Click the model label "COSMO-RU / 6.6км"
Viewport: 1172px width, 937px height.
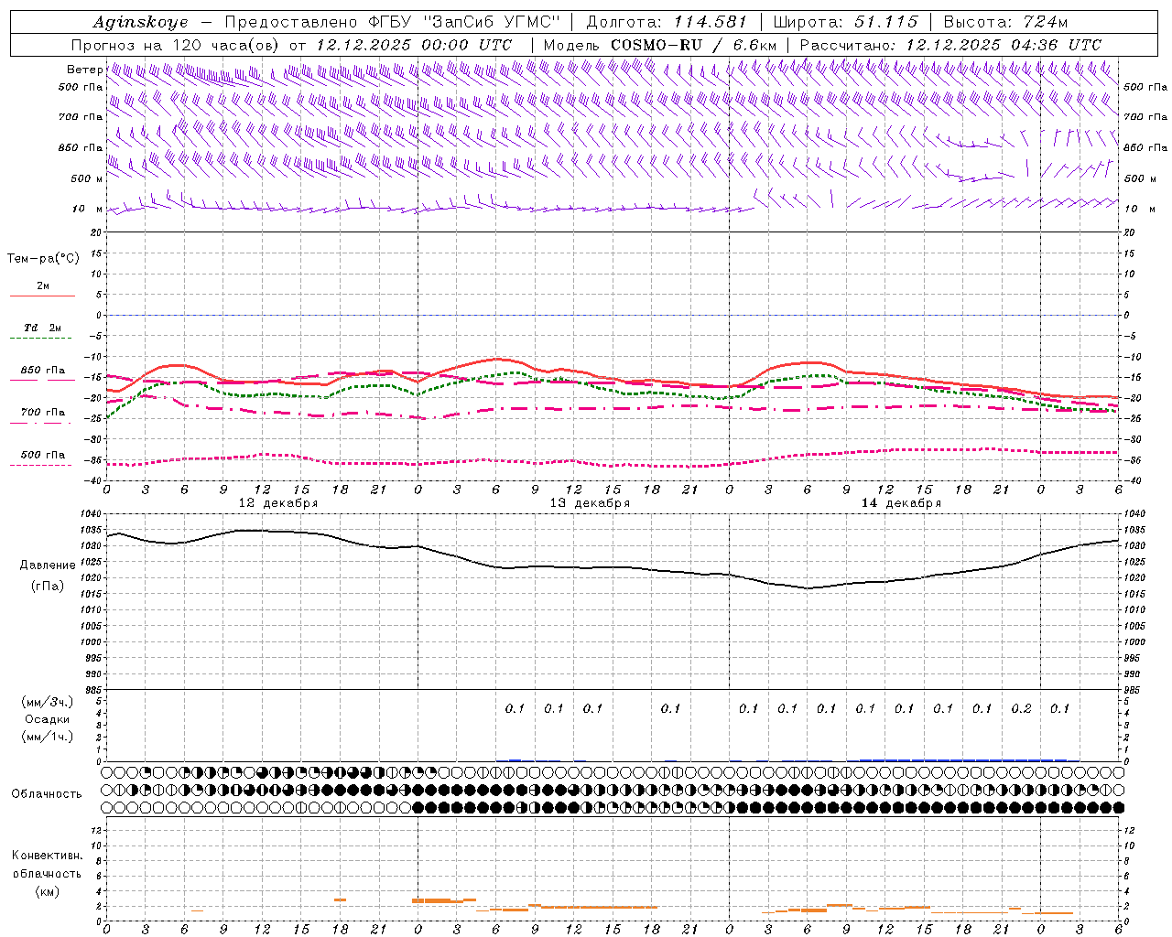693,45
